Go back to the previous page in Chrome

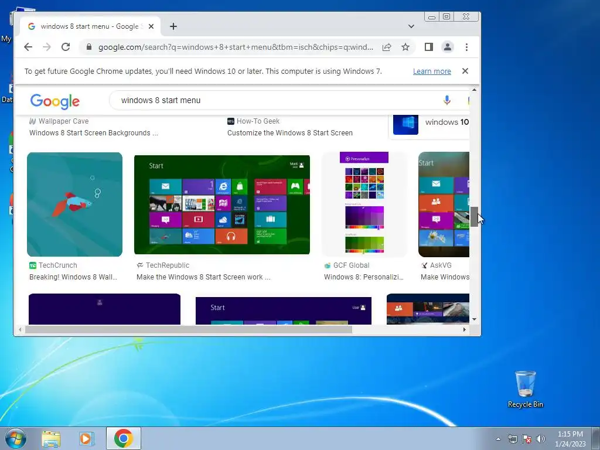point(28,47)
